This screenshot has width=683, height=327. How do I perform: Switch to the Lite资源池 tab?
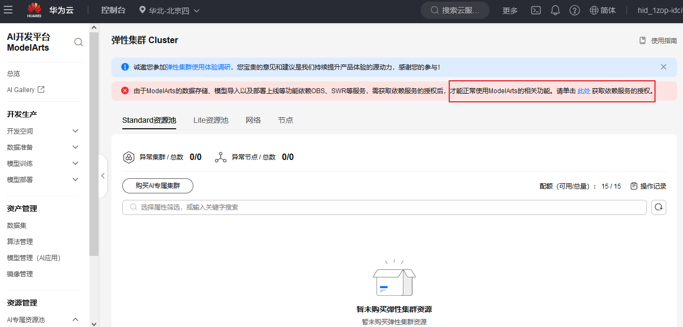click(211, 120)
